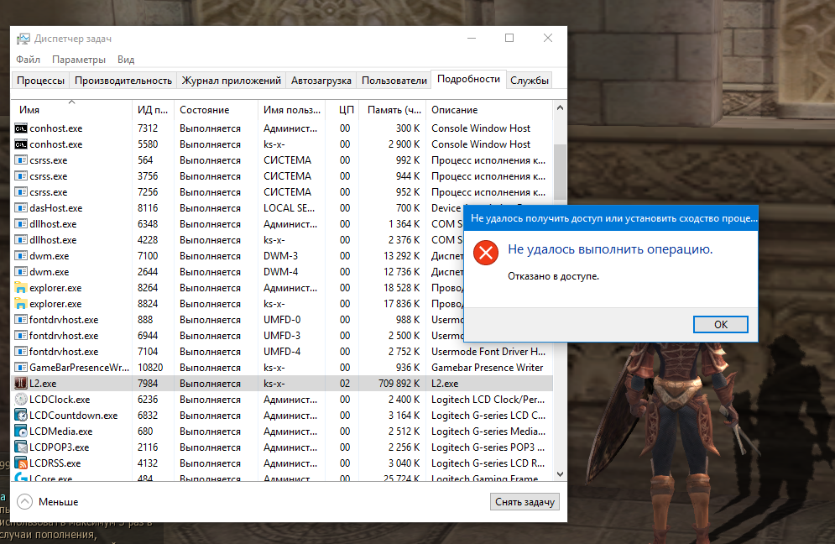Click the scrollbar up arrow in process list
This screenshot has height=544, width=835.
(x=560, y=107)
